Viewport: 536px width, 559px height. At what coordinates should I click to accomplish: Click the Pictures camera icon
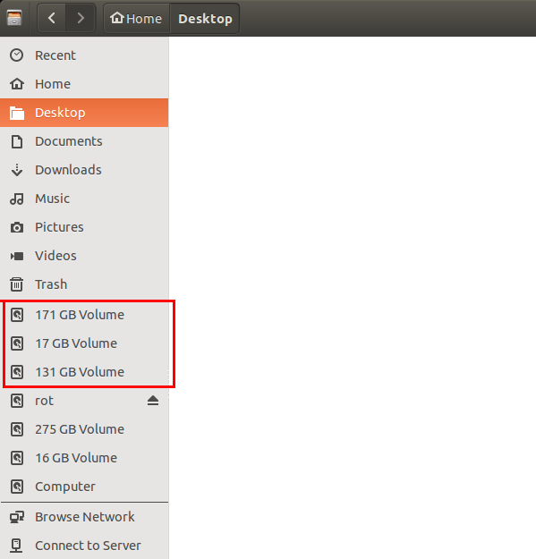click(x=17, y=227)
